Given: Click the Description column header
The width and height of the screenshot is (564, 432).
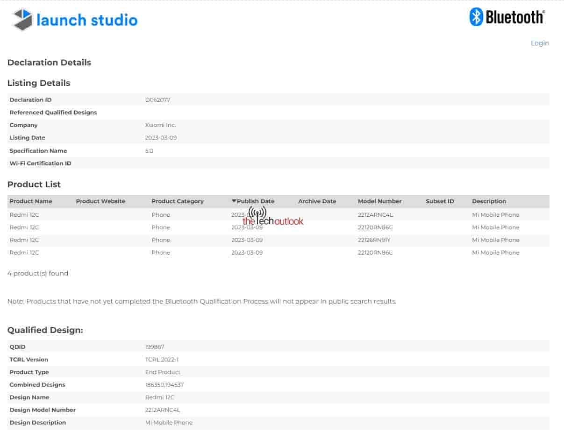Looking at the screenshot, I should [489, 201].
